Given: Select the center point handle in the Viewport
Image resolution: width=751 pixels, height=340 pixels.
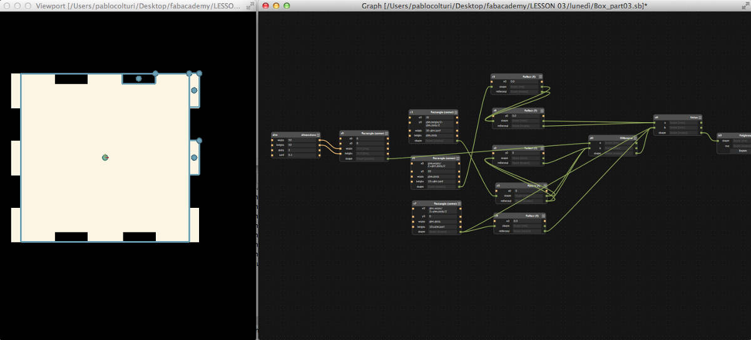Looking at the screenshot, I should (105, 158).
